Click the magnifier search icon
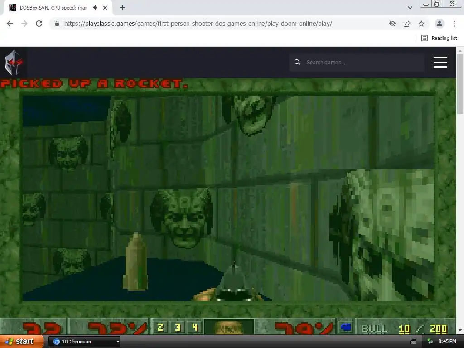 [x=297, y=63]
